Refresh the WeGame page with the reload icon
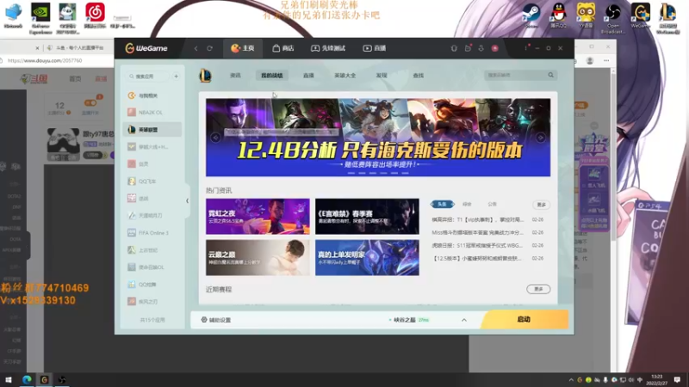Image resolution: width=689 pixels, height=387 pixels. point(209,48)
